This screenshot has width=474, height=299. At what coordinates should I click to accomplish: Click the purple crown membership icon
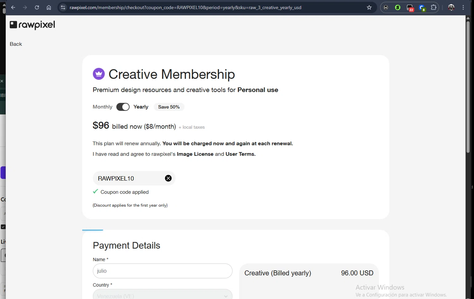point(99,74)
